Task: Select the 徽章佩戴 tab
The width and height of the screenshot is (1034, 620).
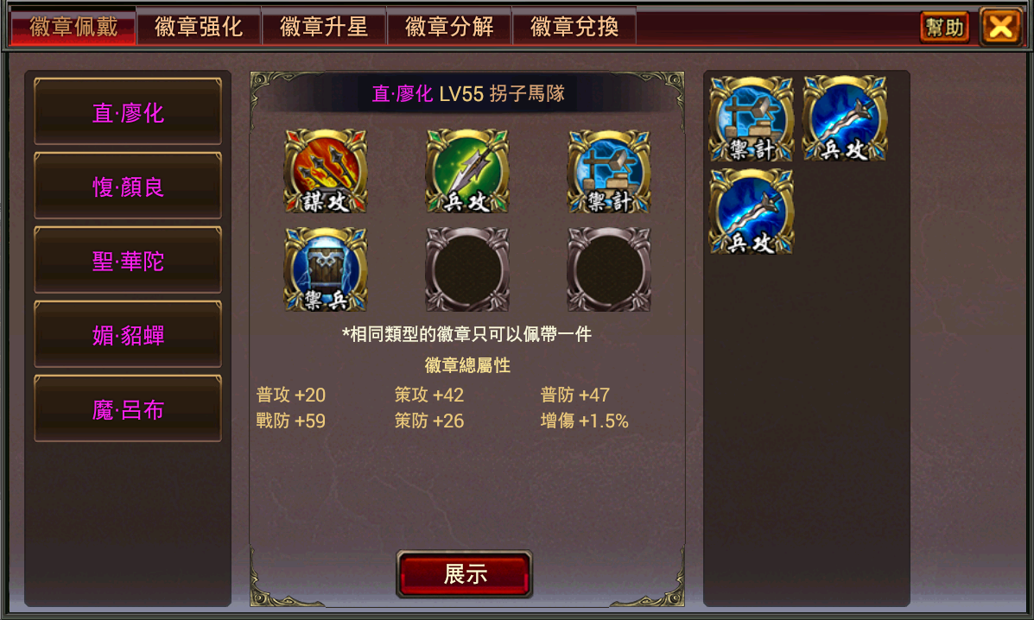Action: (x=73, y=27)
